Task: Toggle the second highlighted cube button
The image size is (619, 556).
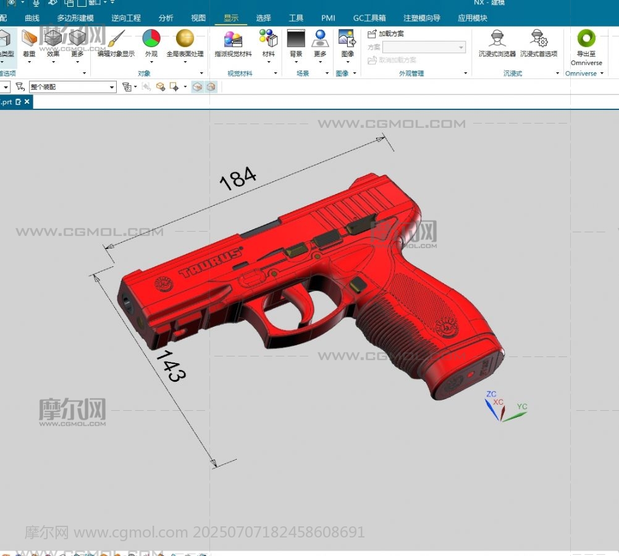Action: 211,87
